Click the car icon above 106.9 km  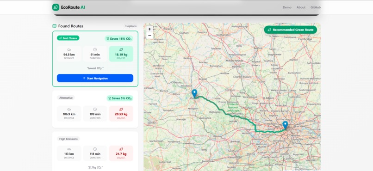[69, 109]
